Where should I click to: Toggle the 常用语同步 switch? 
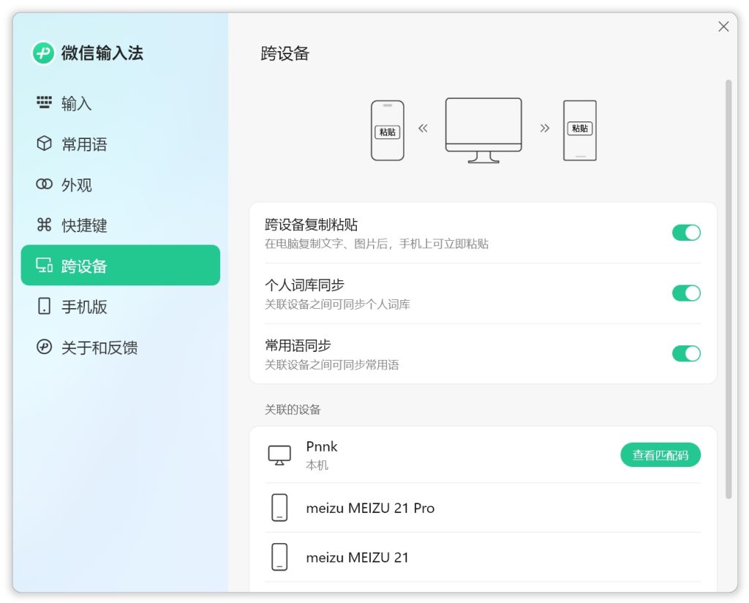[x=686, y=353]
